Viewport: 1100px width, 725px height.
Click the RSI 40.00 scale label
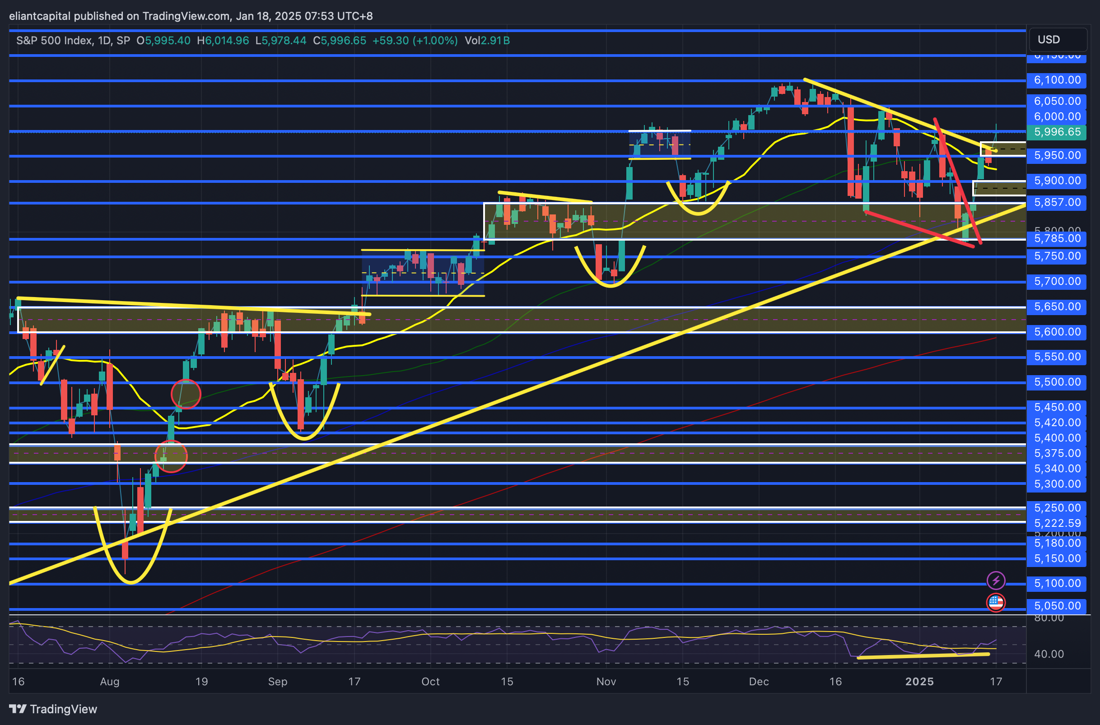click(1049, 654)
